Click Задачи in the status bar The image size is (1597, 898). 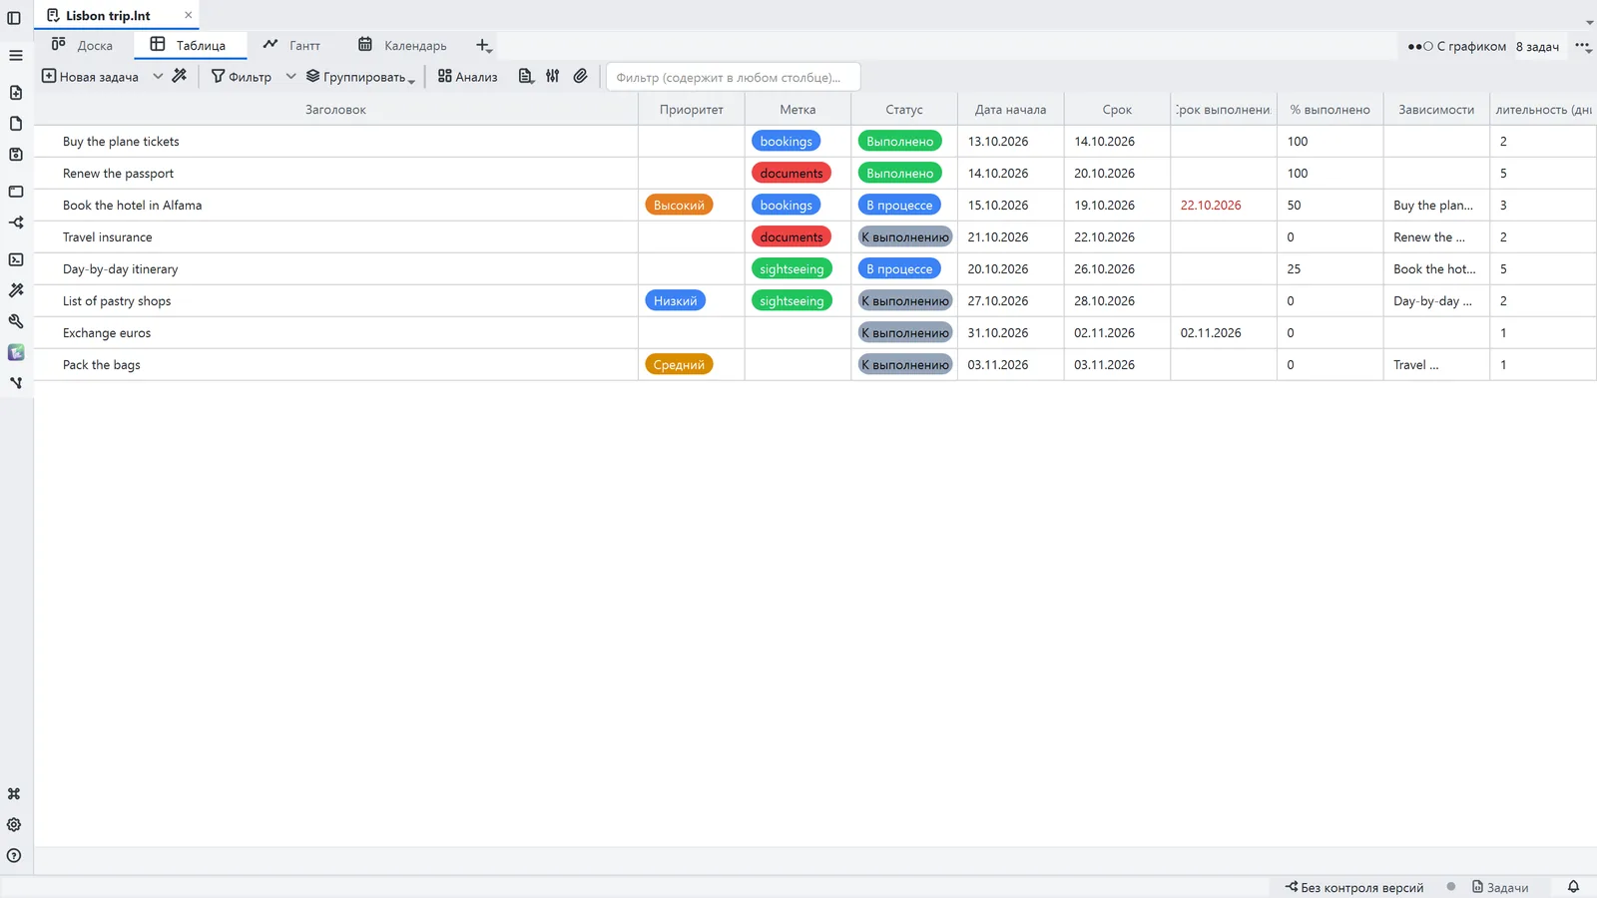tap(1500, 887)
